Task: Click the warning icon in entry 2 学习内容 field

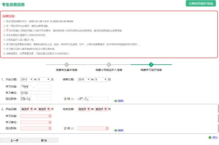Action: 50,116
